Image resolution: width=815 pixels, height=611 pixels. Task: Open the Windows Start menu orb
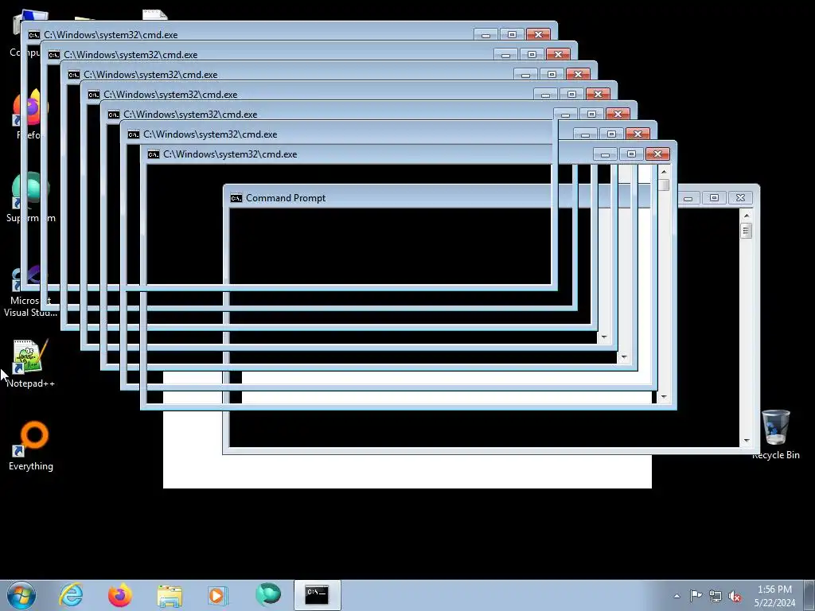[21, 595]
